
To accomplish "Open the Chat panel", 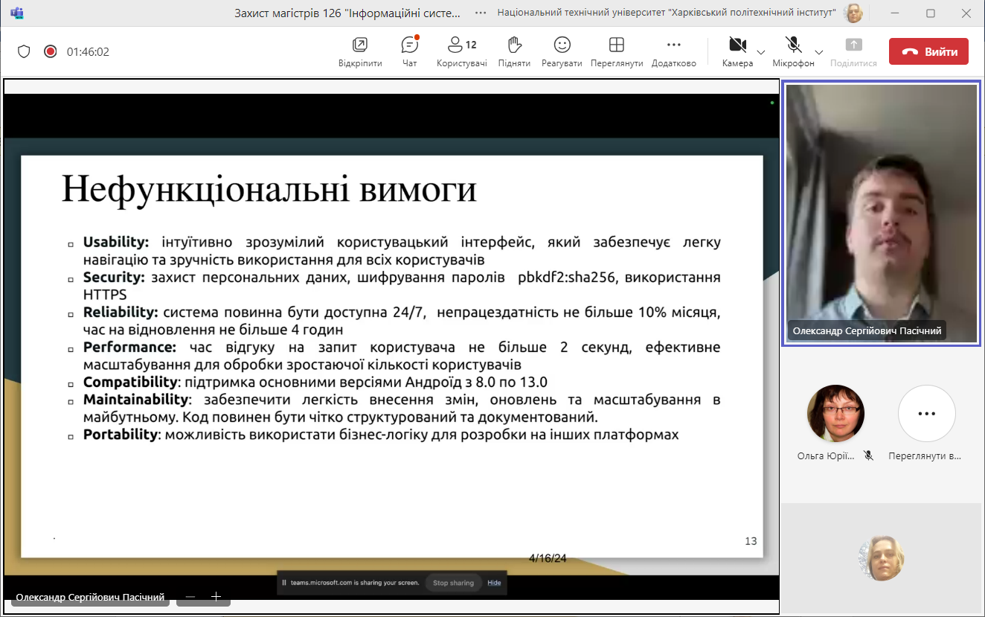I will [409, 51].
